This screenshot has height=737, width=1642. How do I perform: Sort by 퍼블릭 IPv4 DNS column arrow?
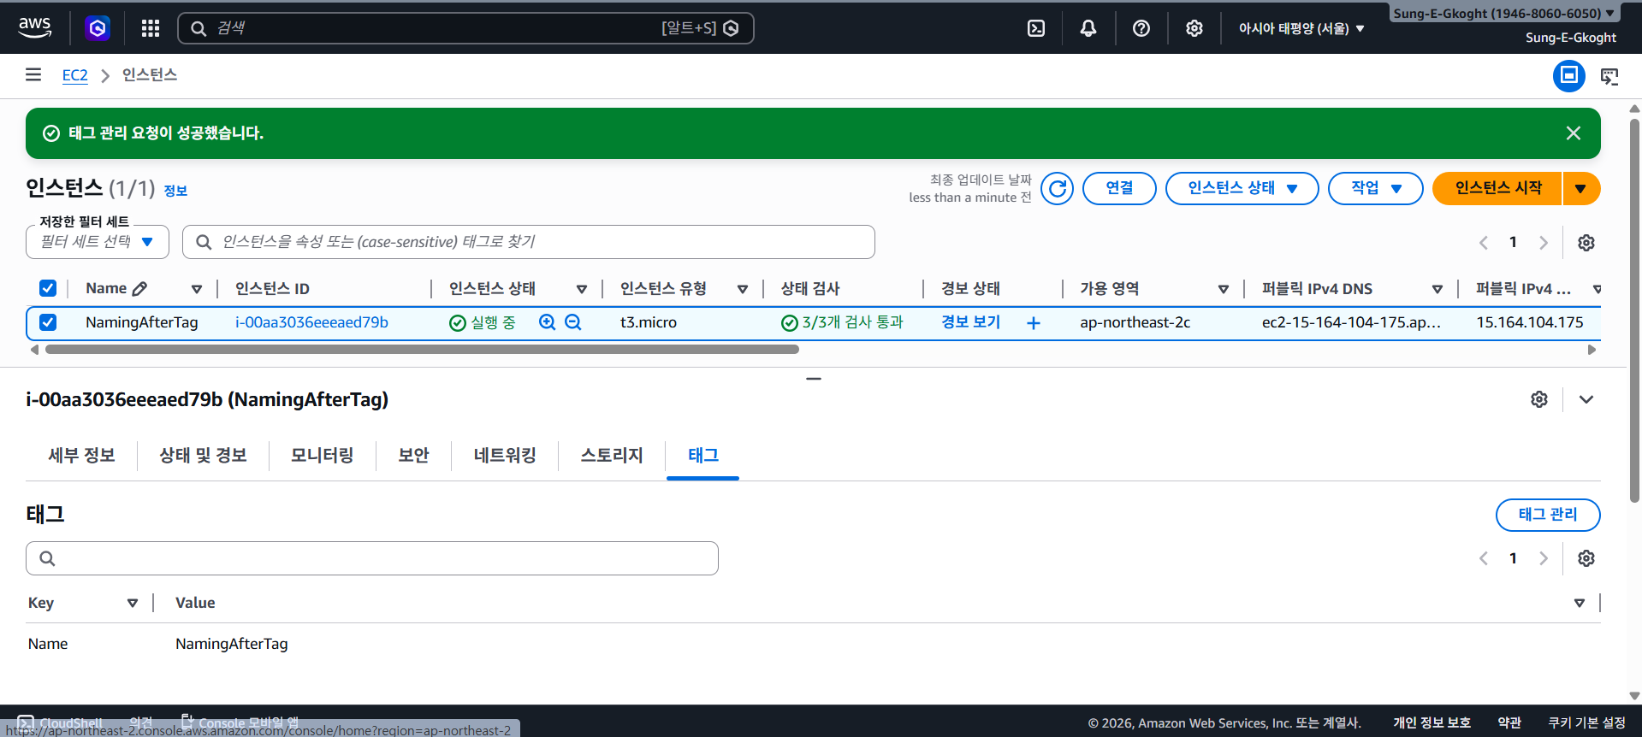pyautogui.click(x=1437, y=289)
